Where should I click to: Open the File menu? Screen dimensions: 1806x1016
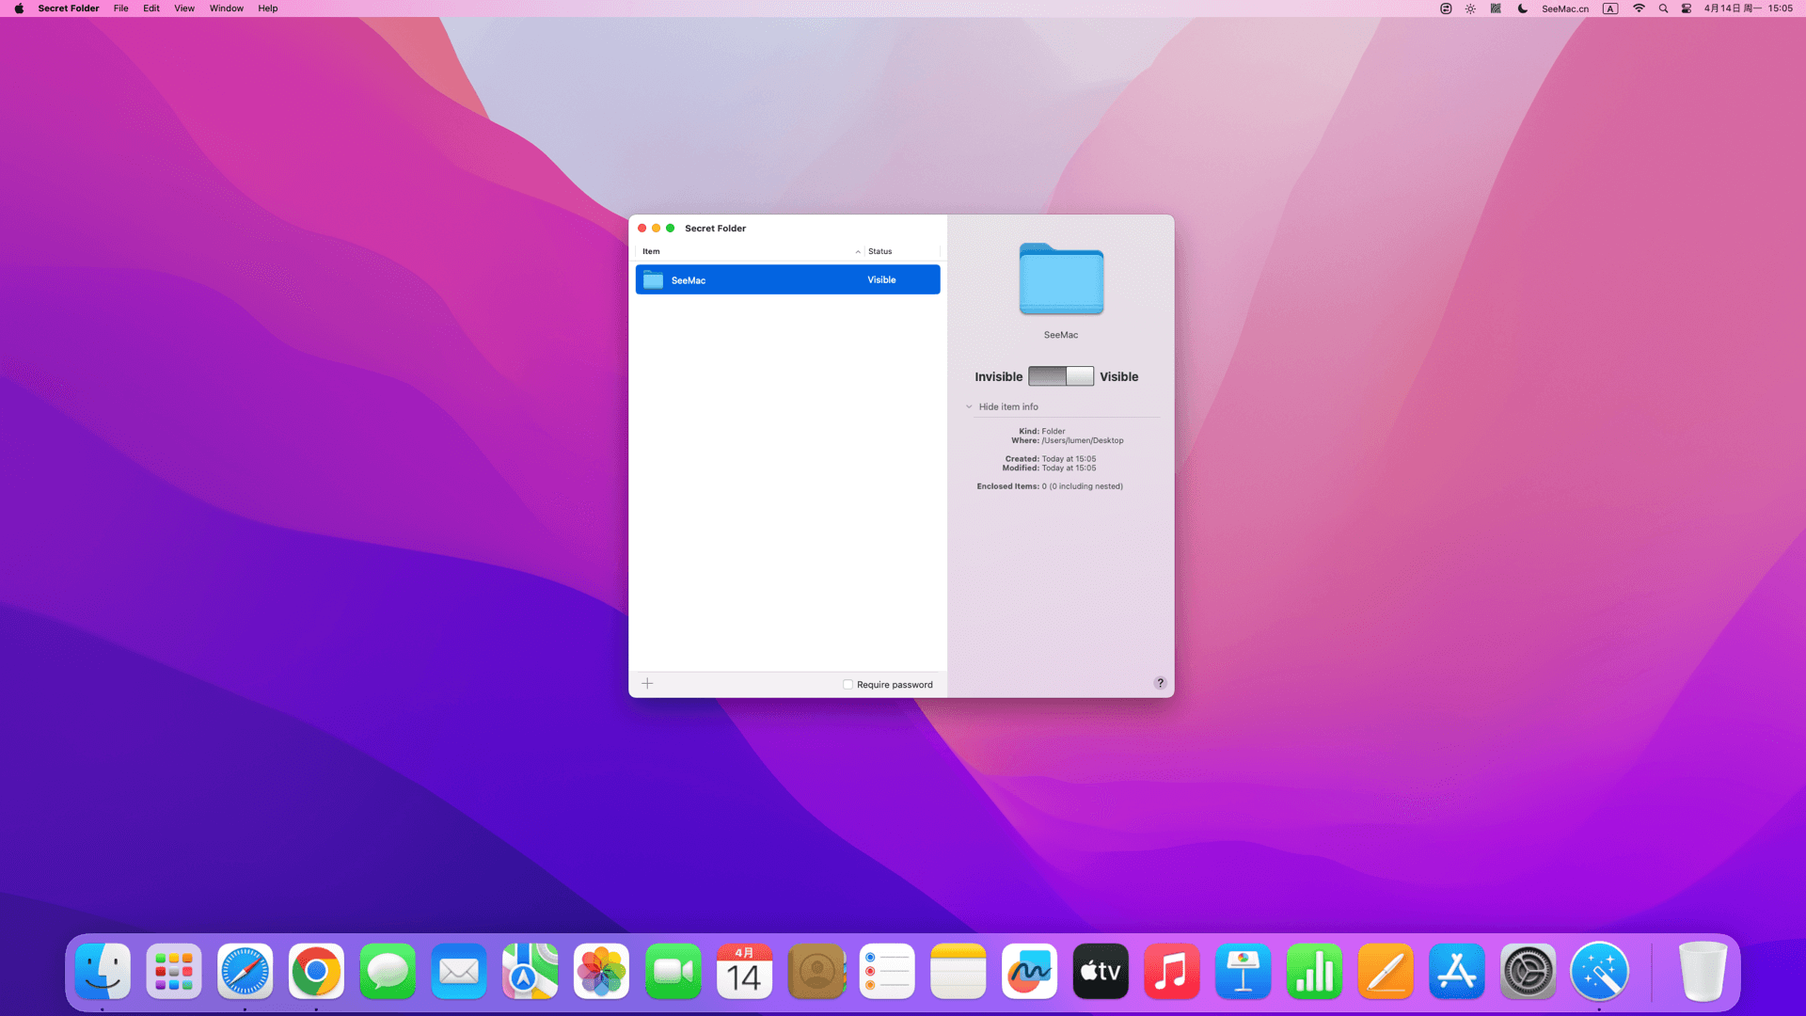click(120, 8)
